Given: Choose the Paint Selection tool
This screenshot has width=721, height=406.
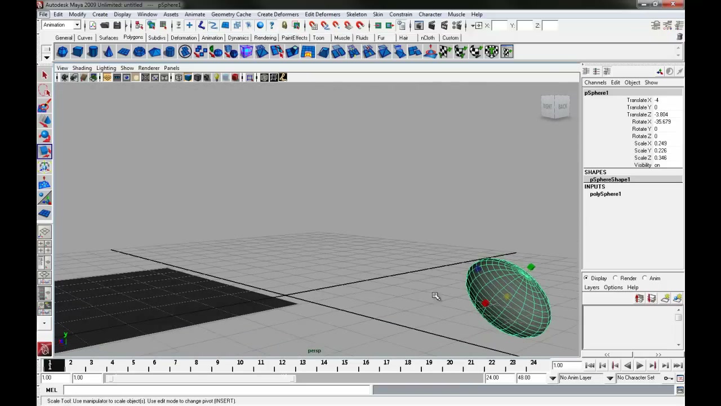Looking at the screenshot, I should click(44, 106).
